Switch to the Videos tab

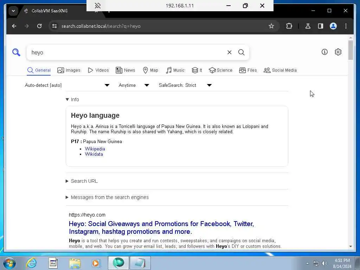[98, 70]
